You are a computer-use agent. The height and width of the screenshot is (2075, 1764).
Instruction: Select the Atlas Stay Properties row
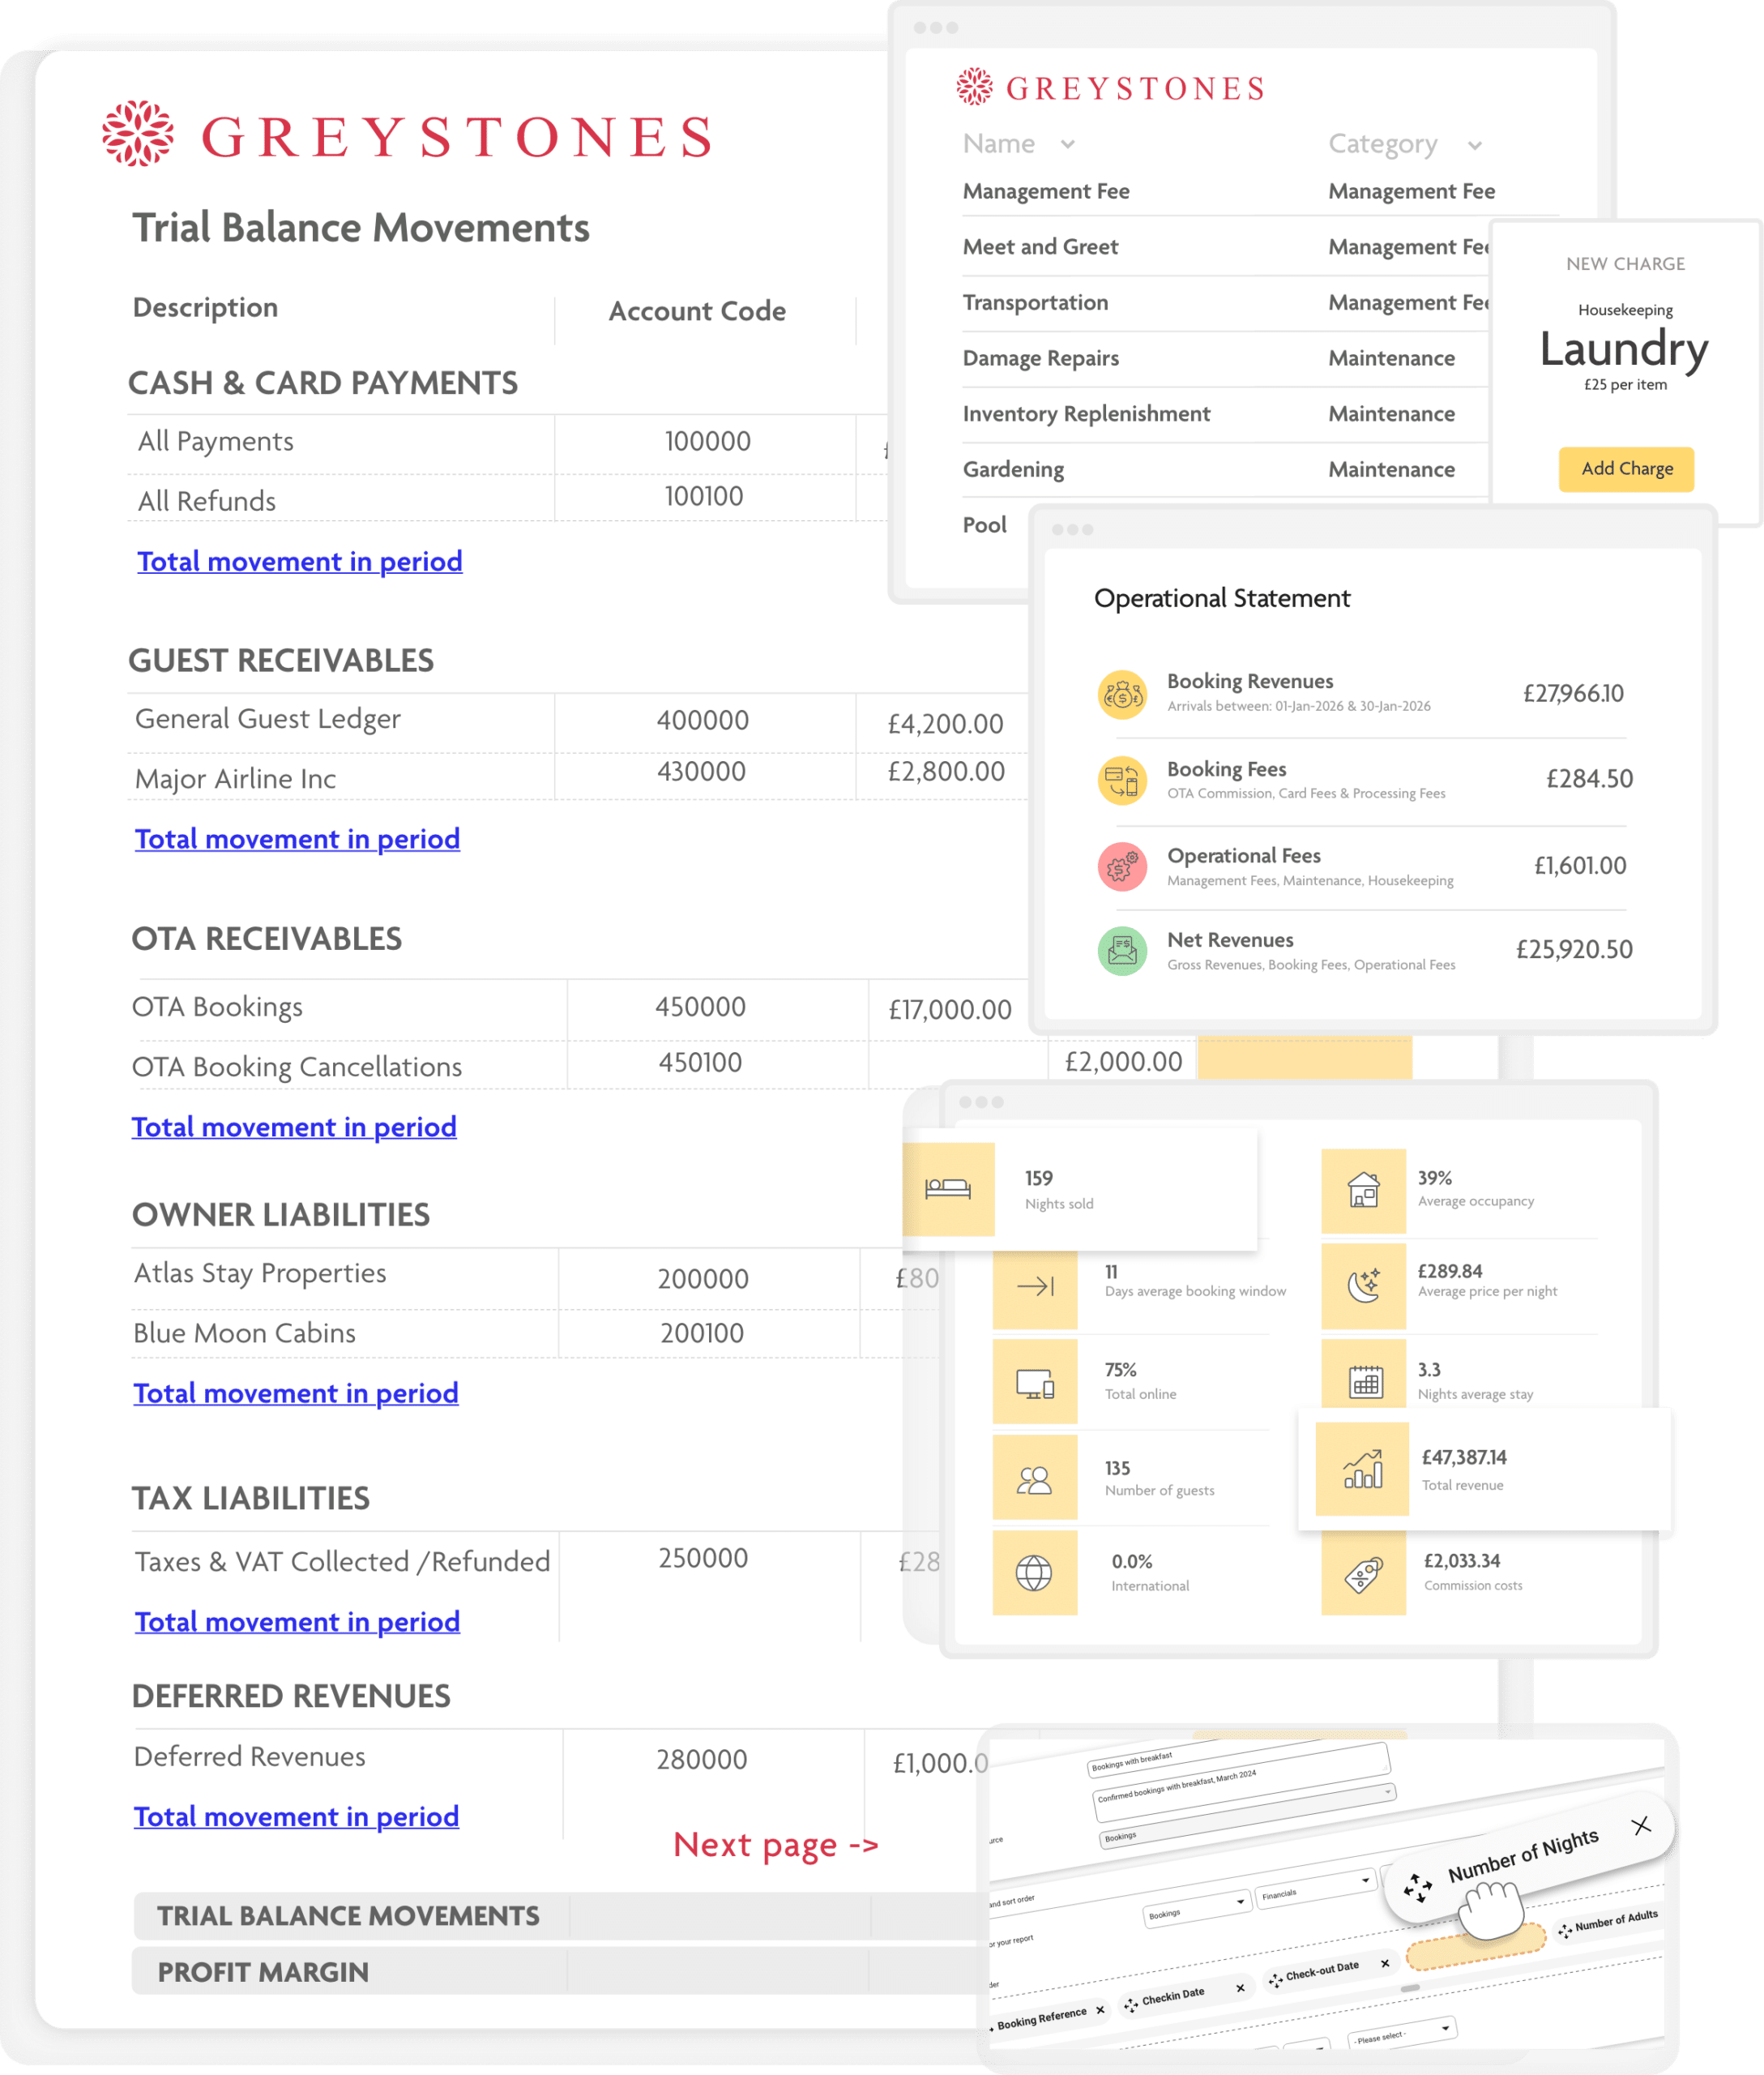click(x=534, y=1277)
